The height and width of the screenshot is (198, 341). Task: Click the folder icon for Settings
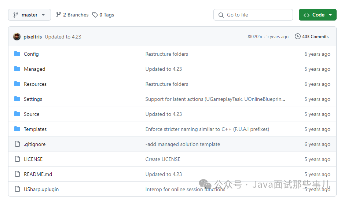pos(17,99)
